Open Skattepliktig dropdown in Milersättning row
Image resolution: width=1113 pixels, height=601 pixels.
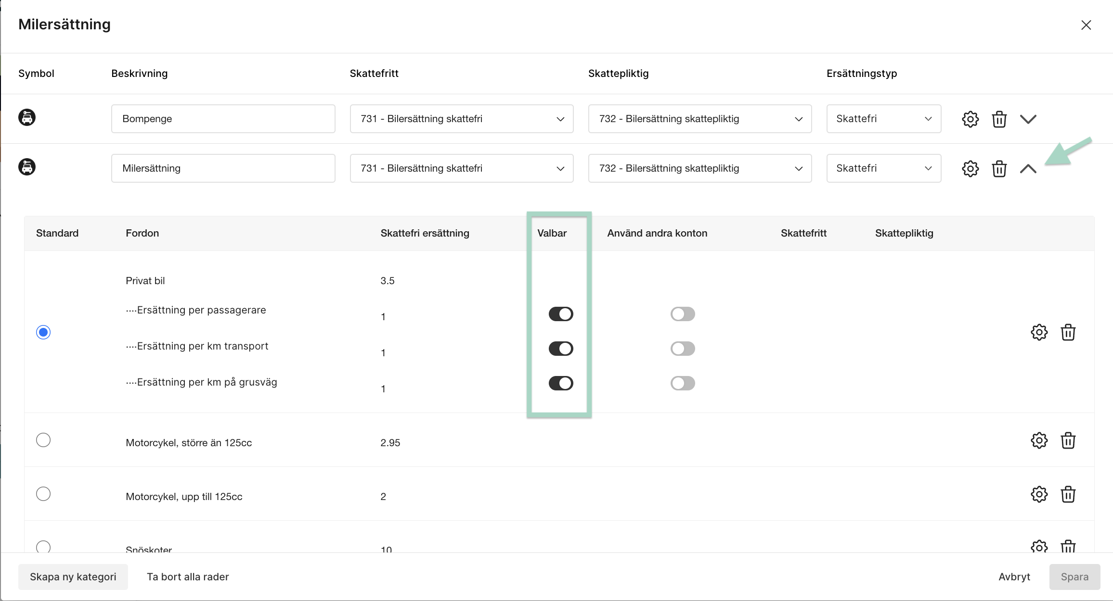[700, 168]
